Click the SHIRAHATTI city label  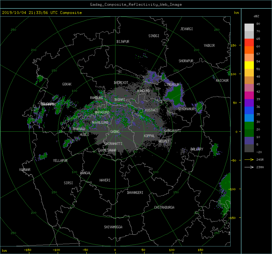(x=113, y=144)
